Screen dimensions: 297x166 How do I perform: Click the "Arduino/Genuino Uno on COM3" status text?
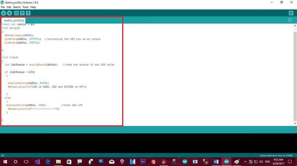coord(276,156)
